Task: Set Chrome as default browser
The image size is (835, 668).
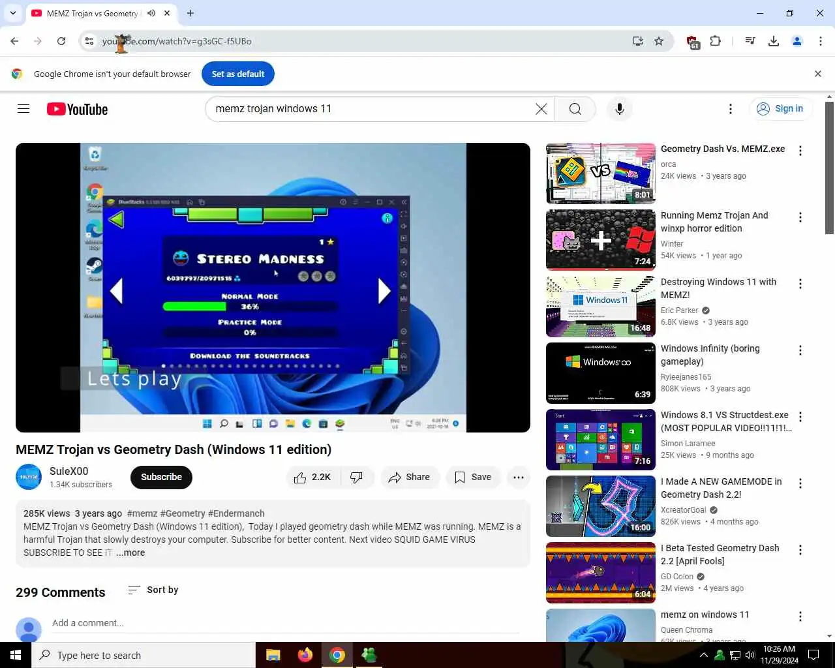Action: coord(238,74)
